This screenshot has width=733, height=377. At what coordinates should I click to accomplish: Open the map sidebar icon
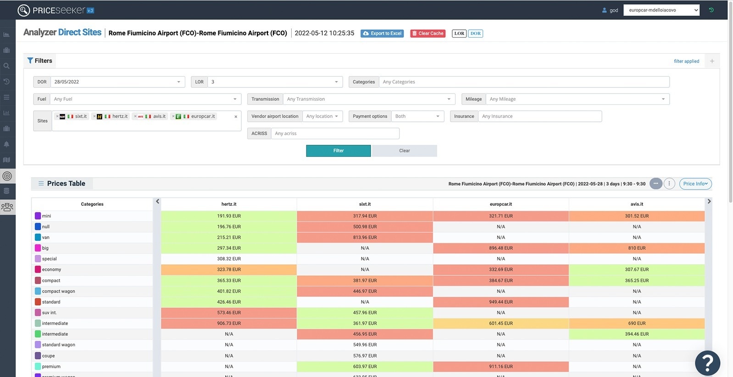tap(6, 160)
